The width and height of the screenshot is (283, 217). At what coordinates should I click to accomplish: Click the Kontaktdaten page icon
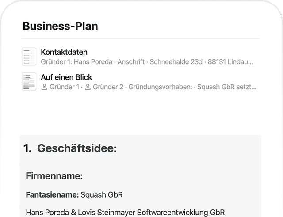[29, 57]
